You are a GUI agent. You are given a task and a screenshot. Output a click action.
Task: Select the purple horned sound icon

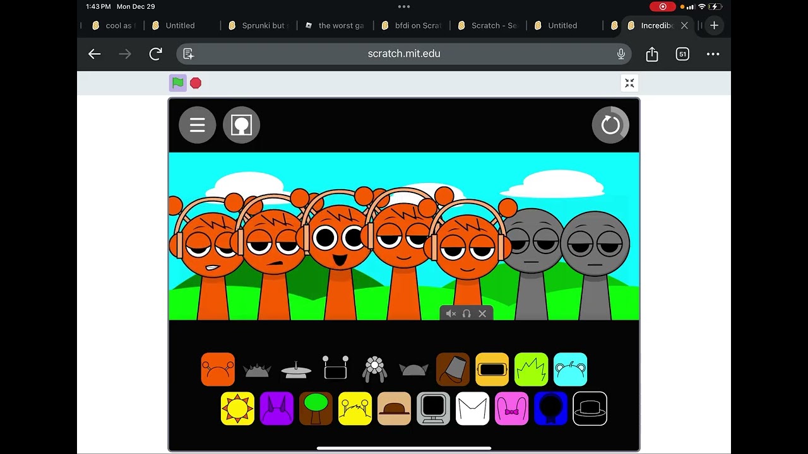(x=276, y=409)
